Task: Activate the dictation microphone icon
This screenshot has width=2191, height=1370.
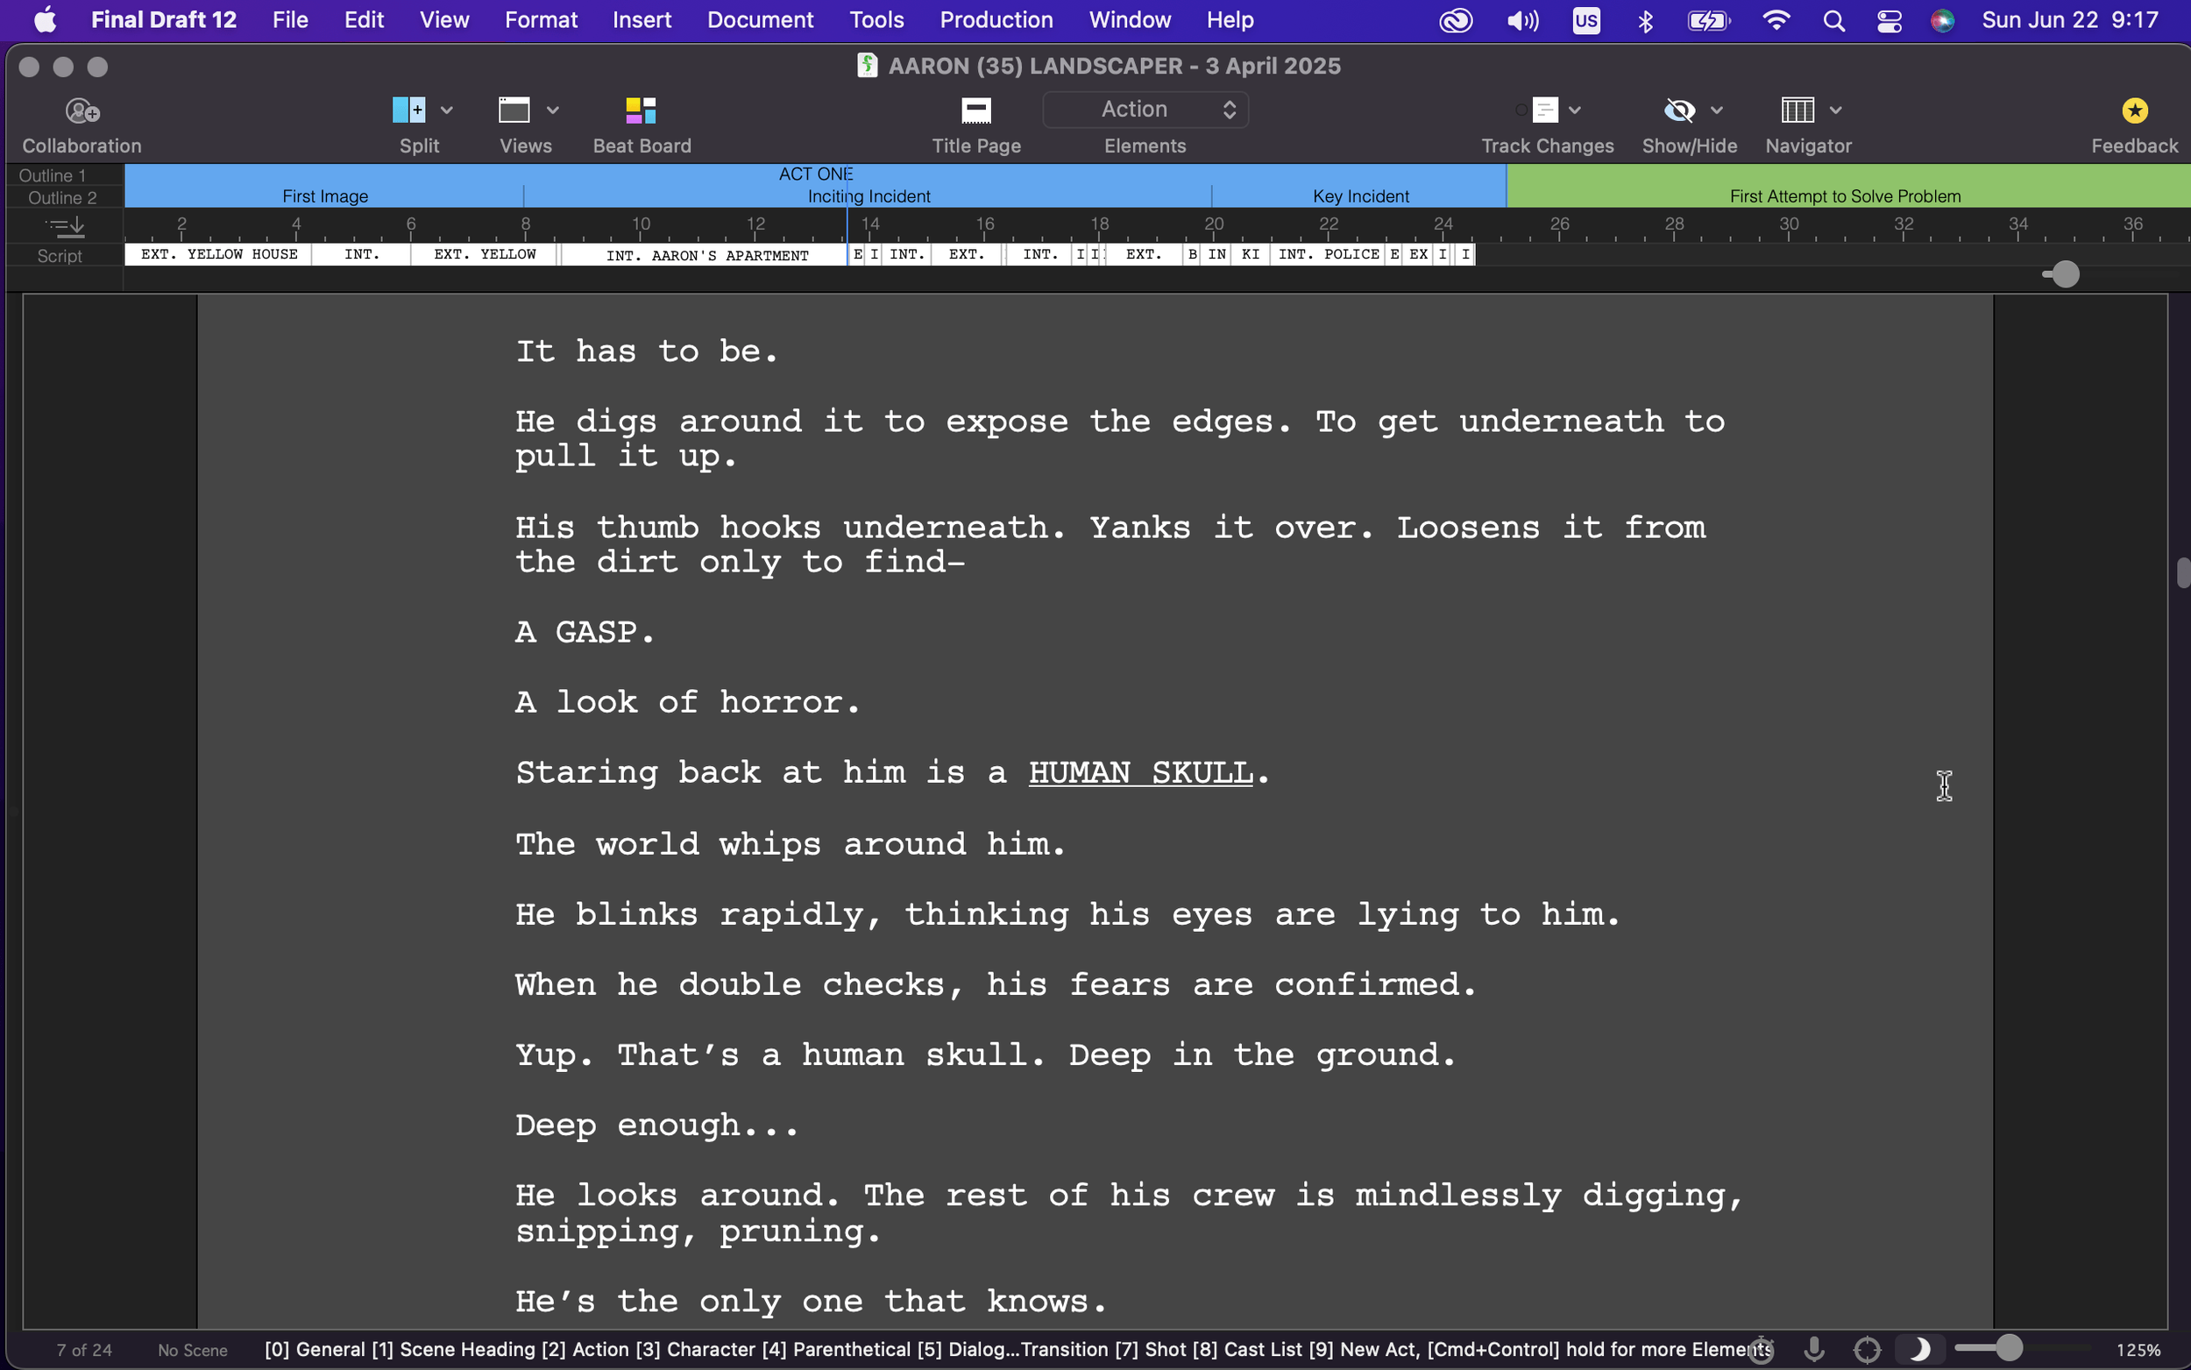Action: click(1813, 1349)
